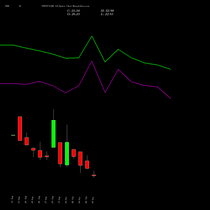The height and width of the screenshot is (210, 210).
Task: Click the close price value C: 25.50
Action: tap(73, 11)
